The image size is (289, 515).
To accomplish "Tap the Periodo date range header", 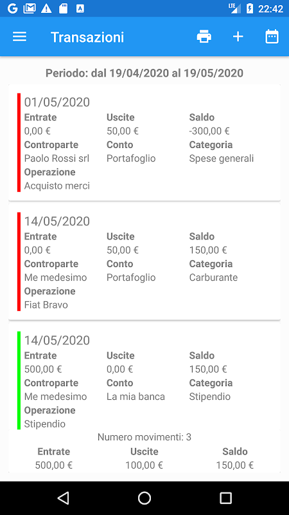I will (144, 73).
